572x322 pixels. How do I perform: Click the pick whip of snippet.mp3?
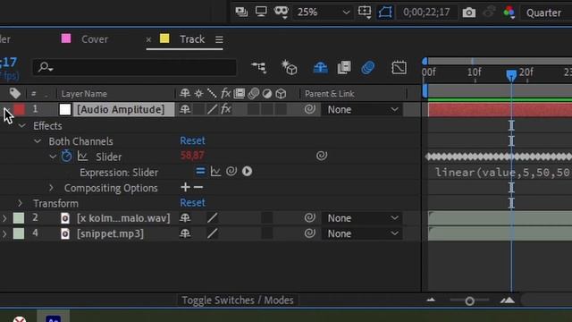[x=310, y=233]
